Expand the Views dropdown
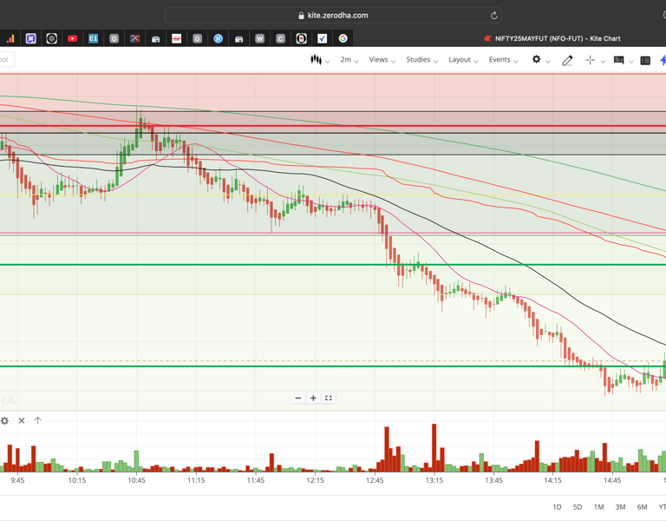This screenshot has height=521, width=666. coord(382,60)
